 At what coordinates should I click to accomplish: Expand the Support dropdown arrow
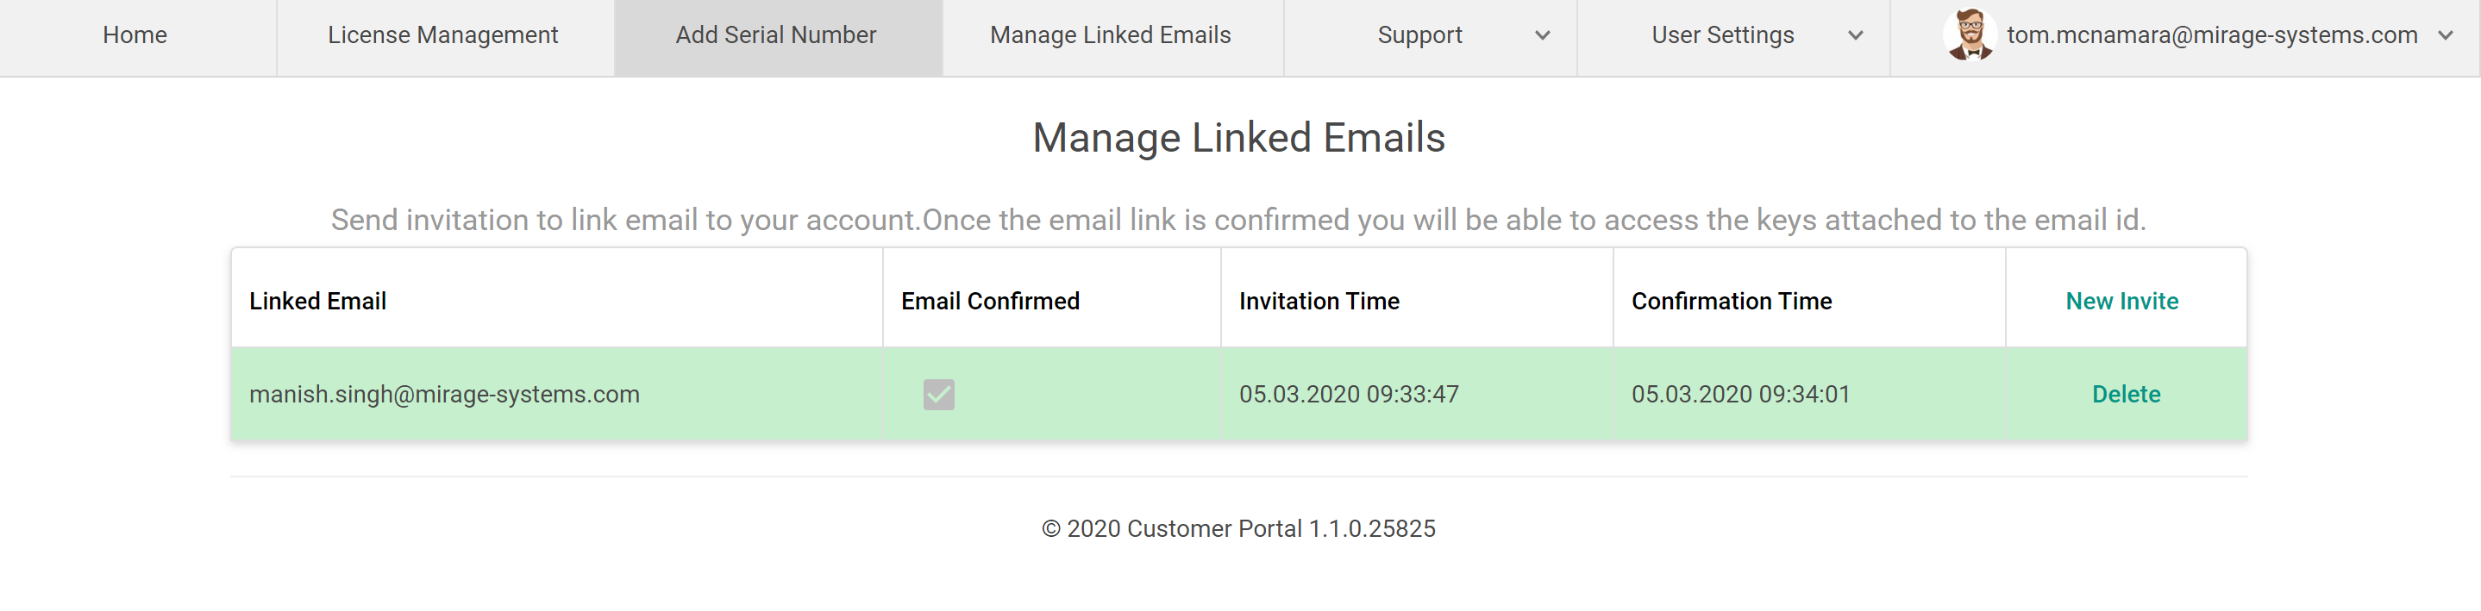[x=1542, y=35]
